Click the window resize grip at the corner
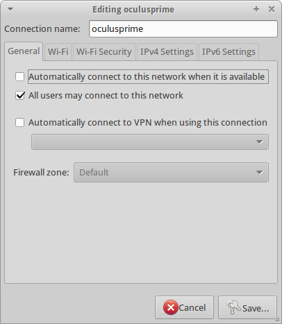This screenshot has height=324, width=282. tap(277, 319)
